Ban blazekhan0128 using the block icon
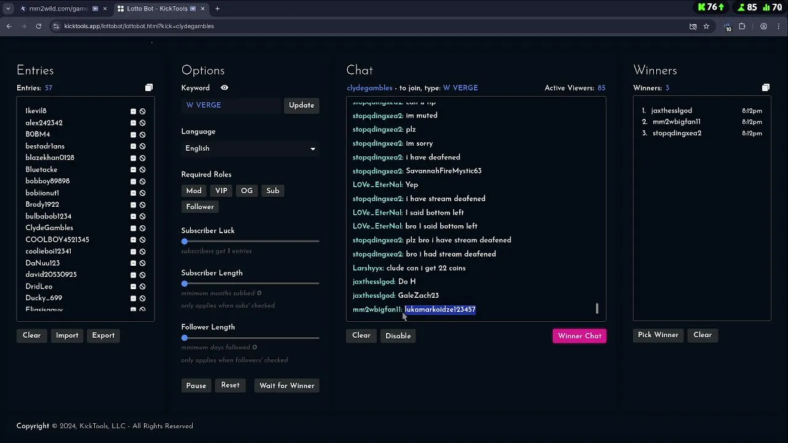 142,158
